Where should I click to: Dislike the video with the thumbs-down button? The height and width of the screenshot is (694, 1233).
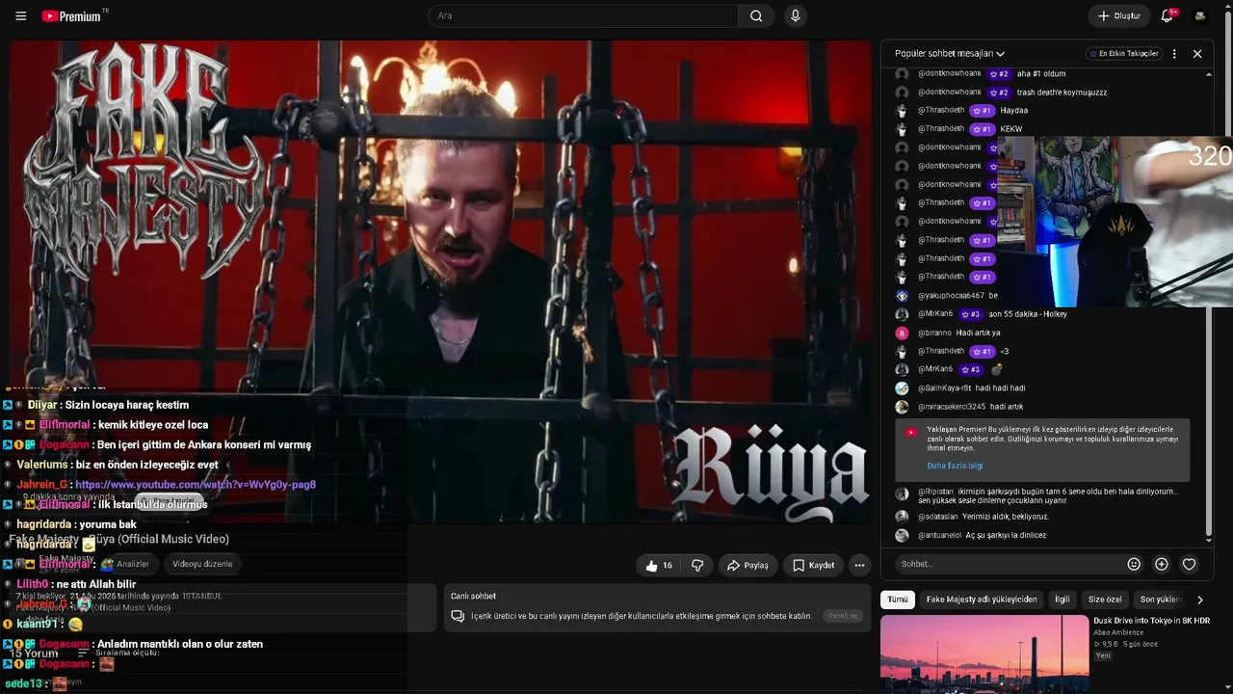click(697, 566)
